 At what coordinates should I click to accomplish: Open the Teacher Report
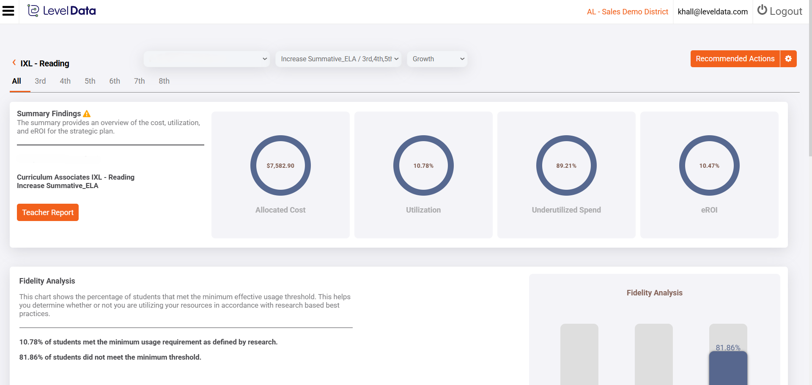point(48,212)
